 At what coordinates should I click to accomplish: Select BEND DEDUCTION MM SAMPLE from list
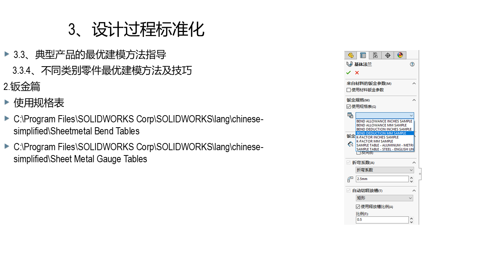point(381,133)
